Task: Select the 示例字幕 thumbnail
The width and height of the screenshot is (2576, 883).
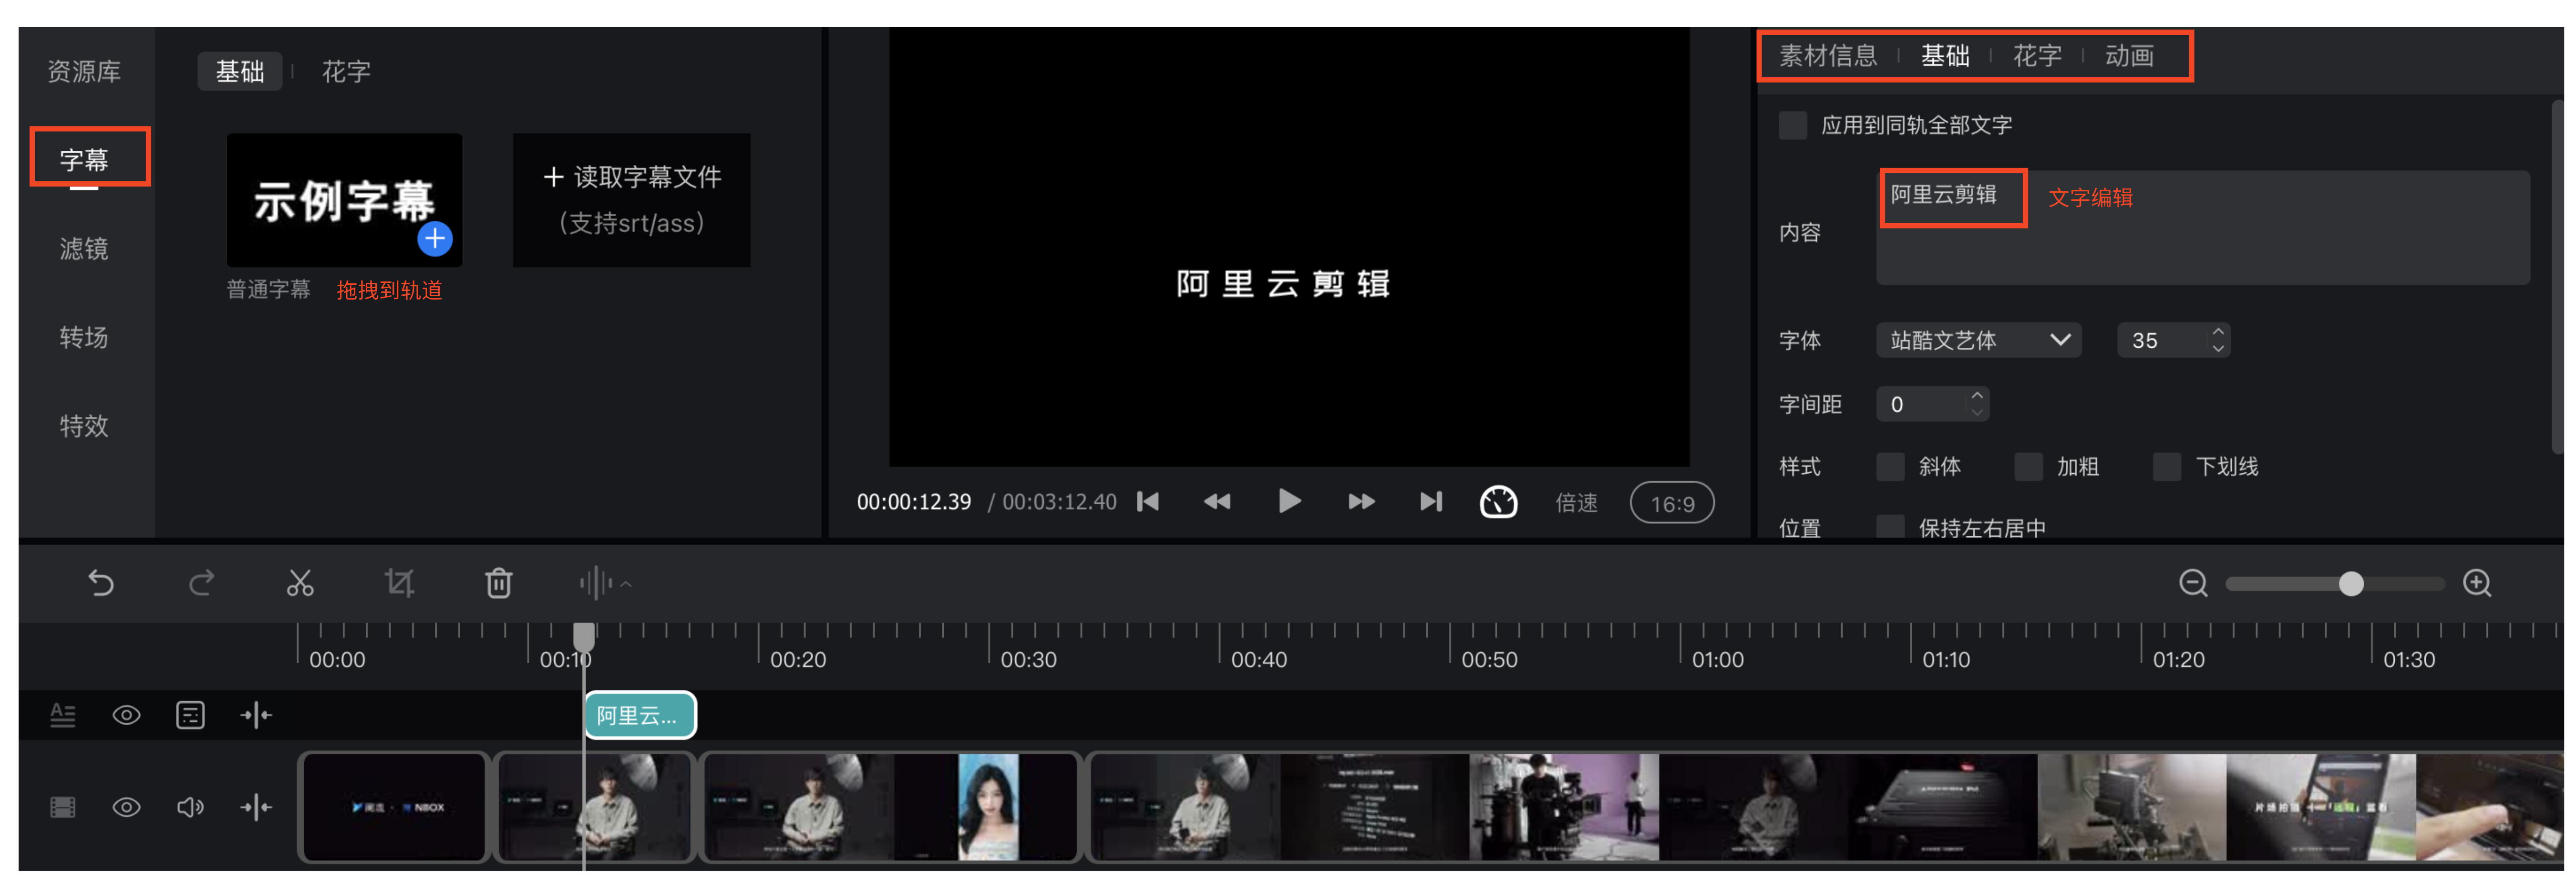Action: [x=345, y=200]
